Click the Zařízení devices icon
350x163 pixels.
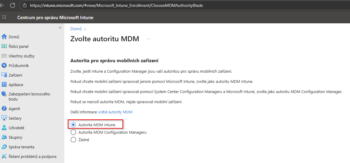pyautogui.click(x=4, y=75)
